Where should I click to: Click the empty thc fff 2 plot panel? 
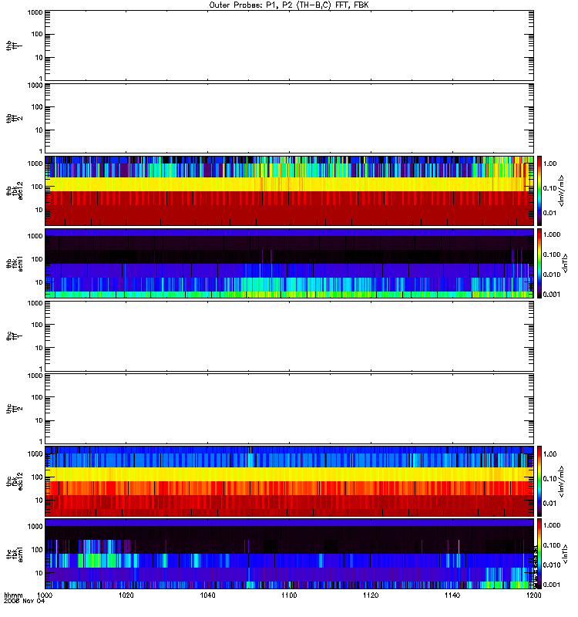[289, 409]
